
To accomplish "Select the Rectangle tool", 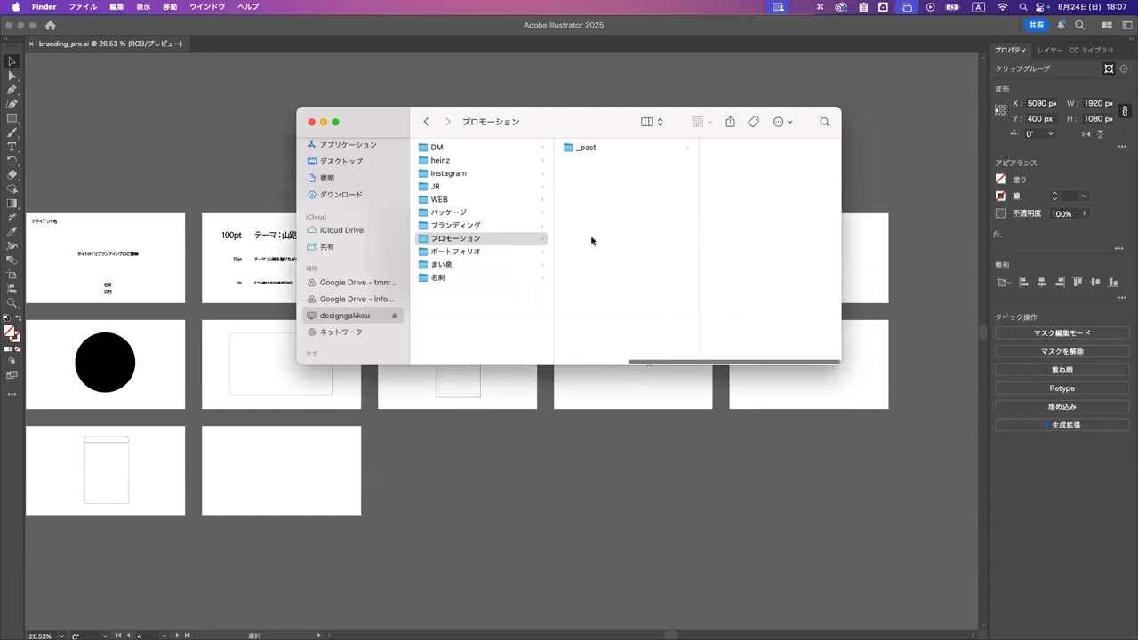I will click(x=12, y=119).
